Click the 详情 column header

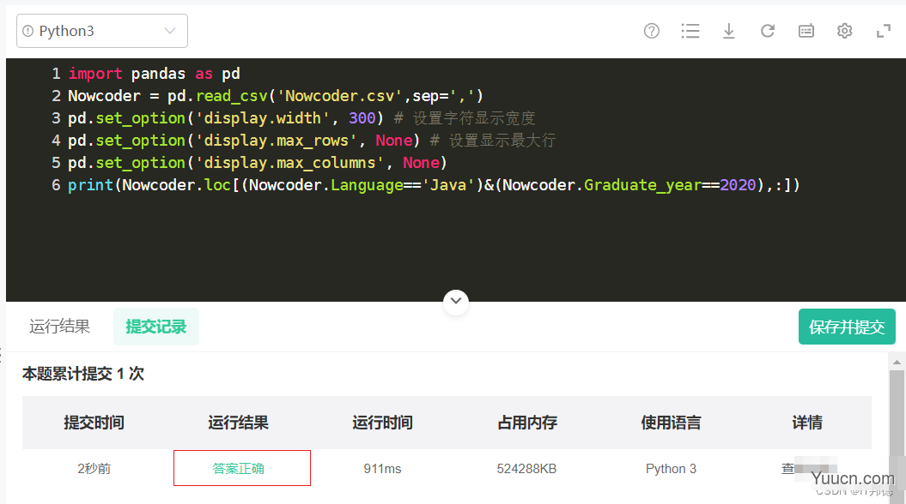(807, 423)
